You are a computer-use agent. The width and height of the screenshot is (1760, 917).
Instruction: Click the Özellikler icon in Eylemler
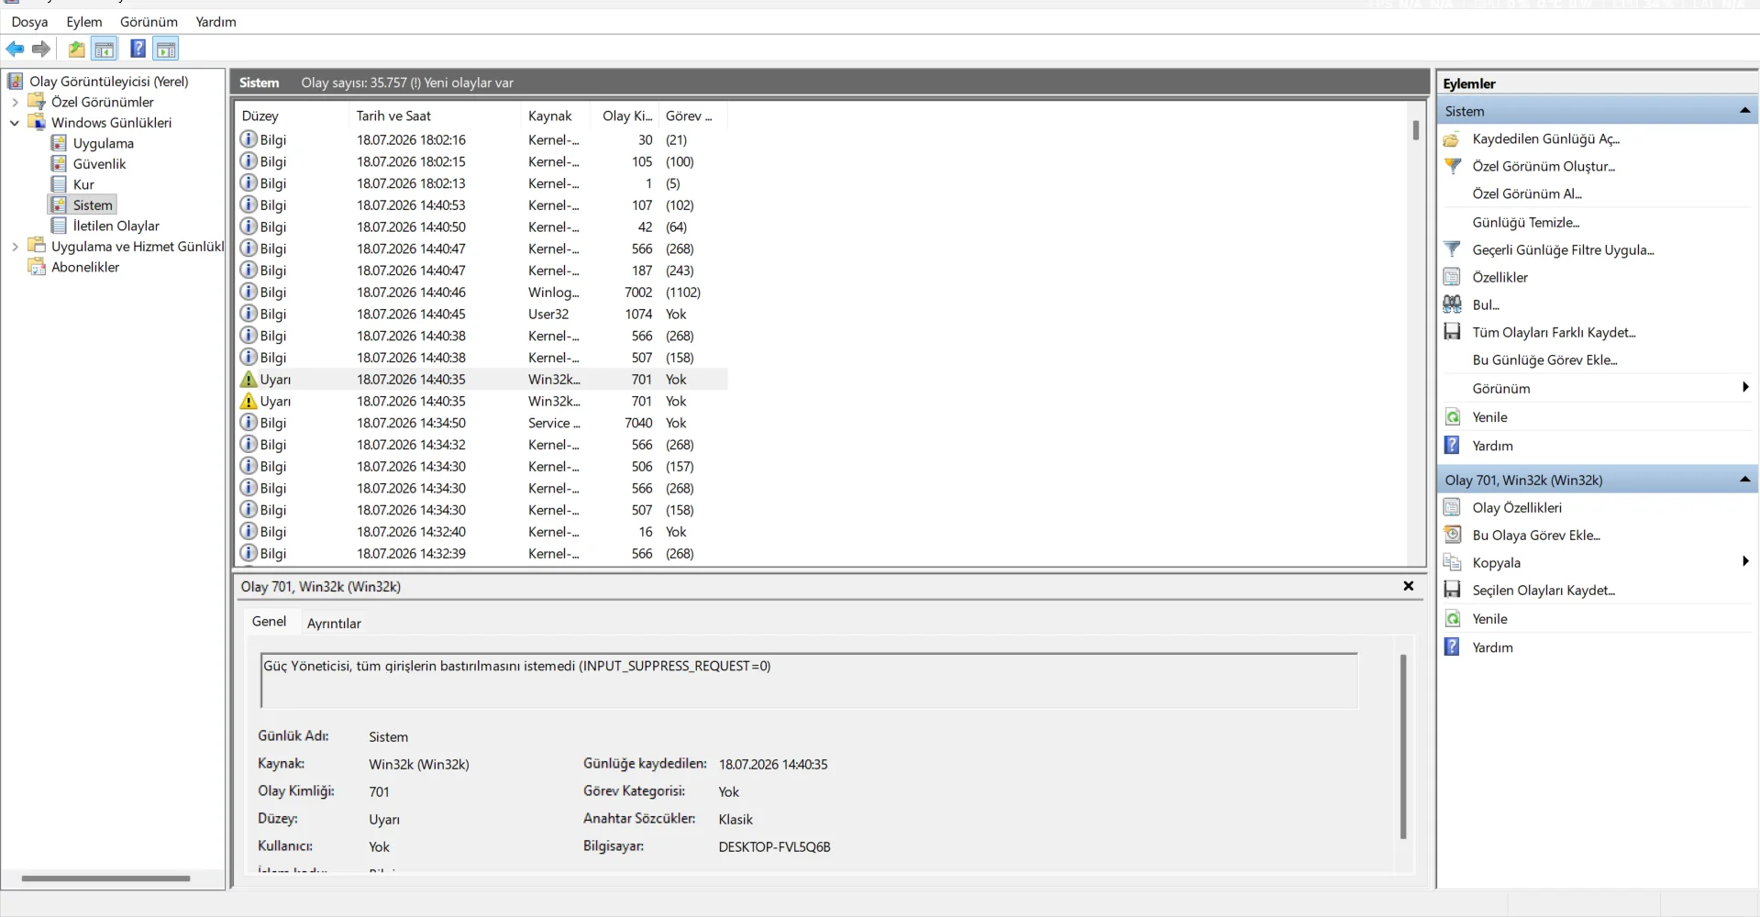[x=1452, y=277]
